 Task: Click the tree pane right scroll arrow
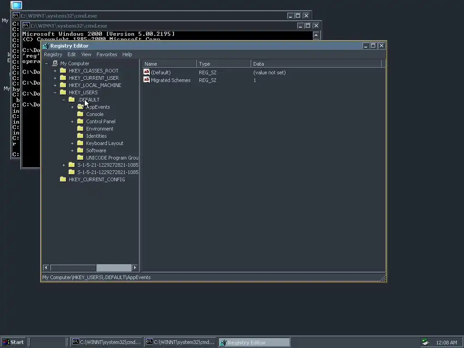point(135,267)
